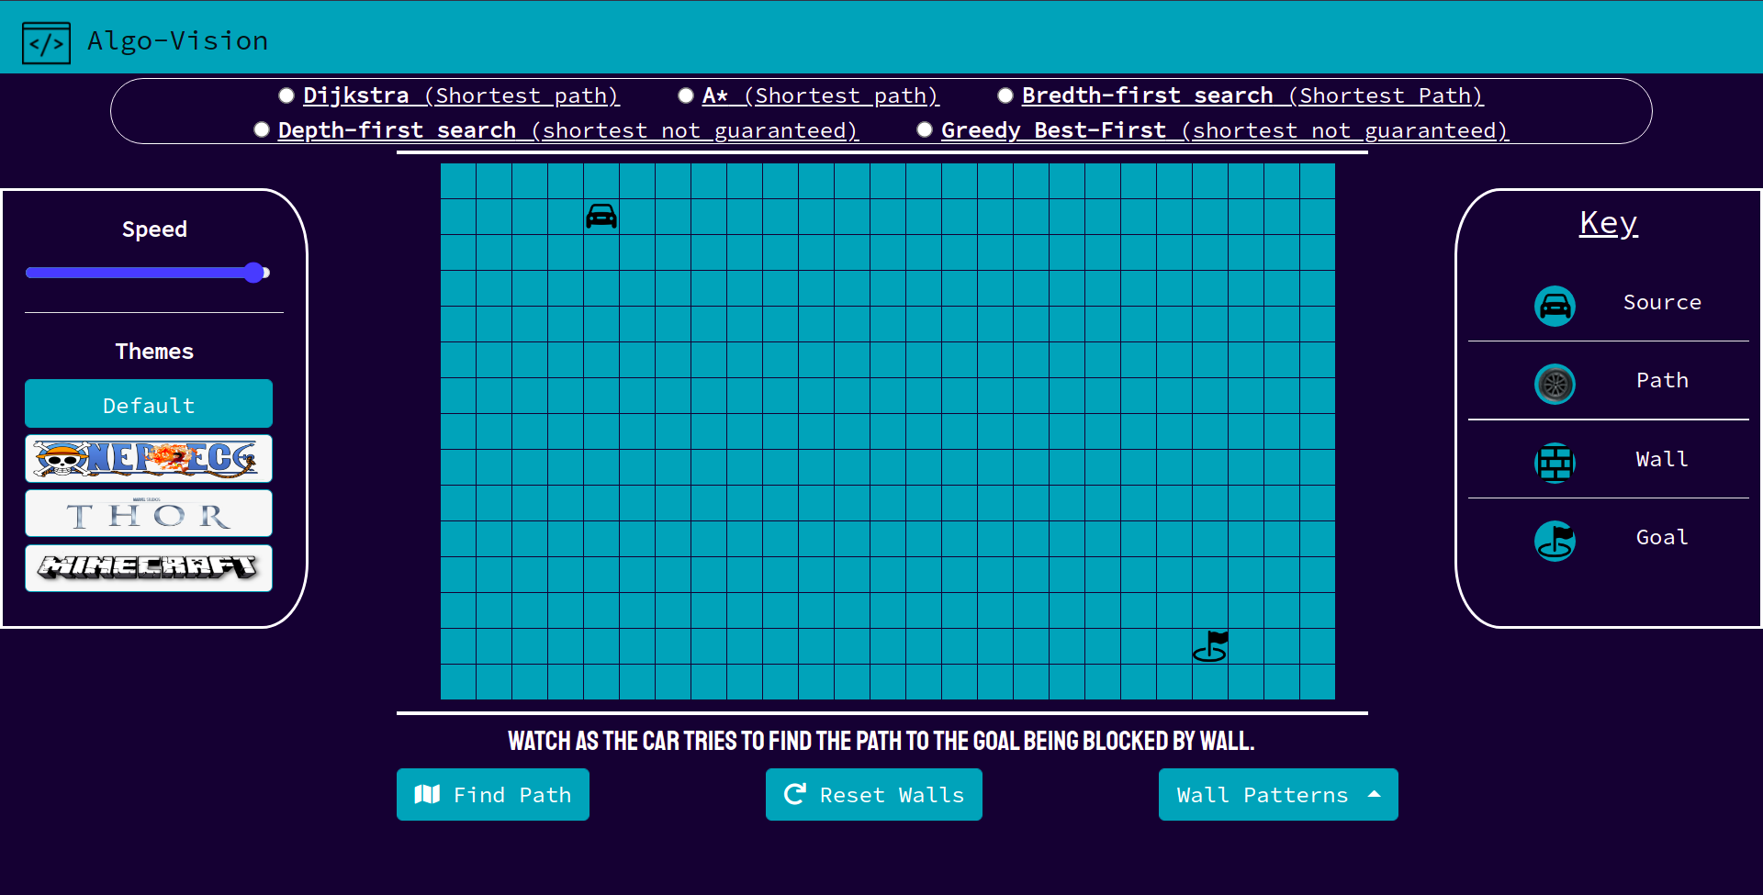The width and height of the screenshot is (1763, 895).
Task: Click the Path wheel icon in Key
Action: point(1555,384)
